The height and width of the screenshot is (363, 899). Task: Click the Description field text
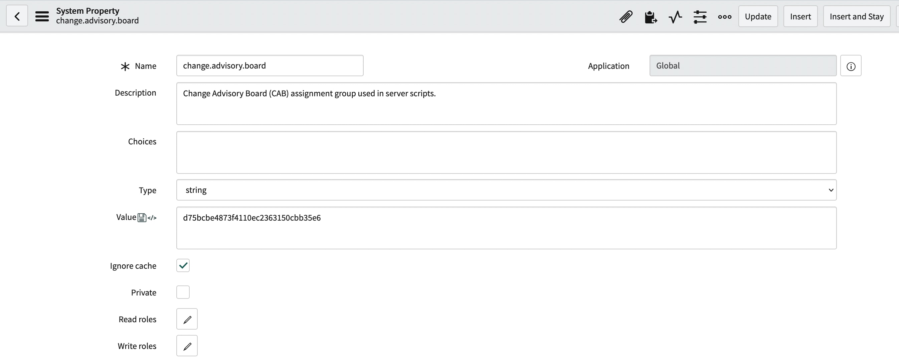(x=309, y=93)
